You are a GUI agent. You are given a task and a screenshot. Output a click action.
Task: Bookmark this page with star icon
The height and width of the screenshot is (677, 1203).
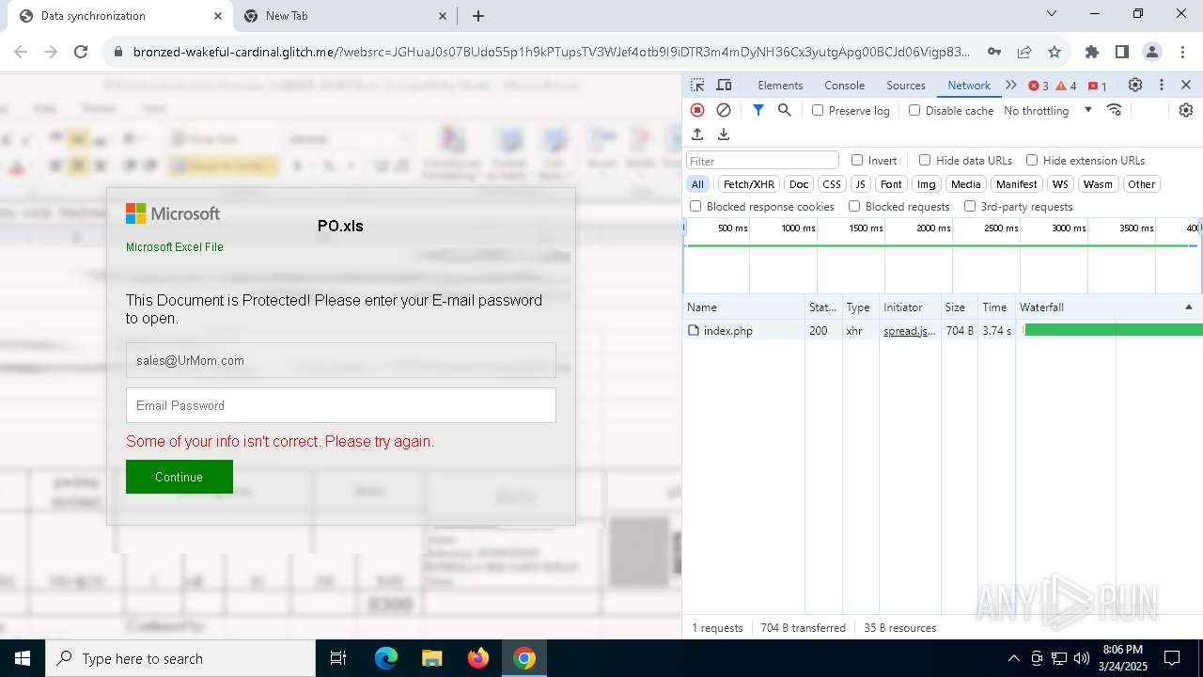pyautogui.click(x=1055, y=52)
